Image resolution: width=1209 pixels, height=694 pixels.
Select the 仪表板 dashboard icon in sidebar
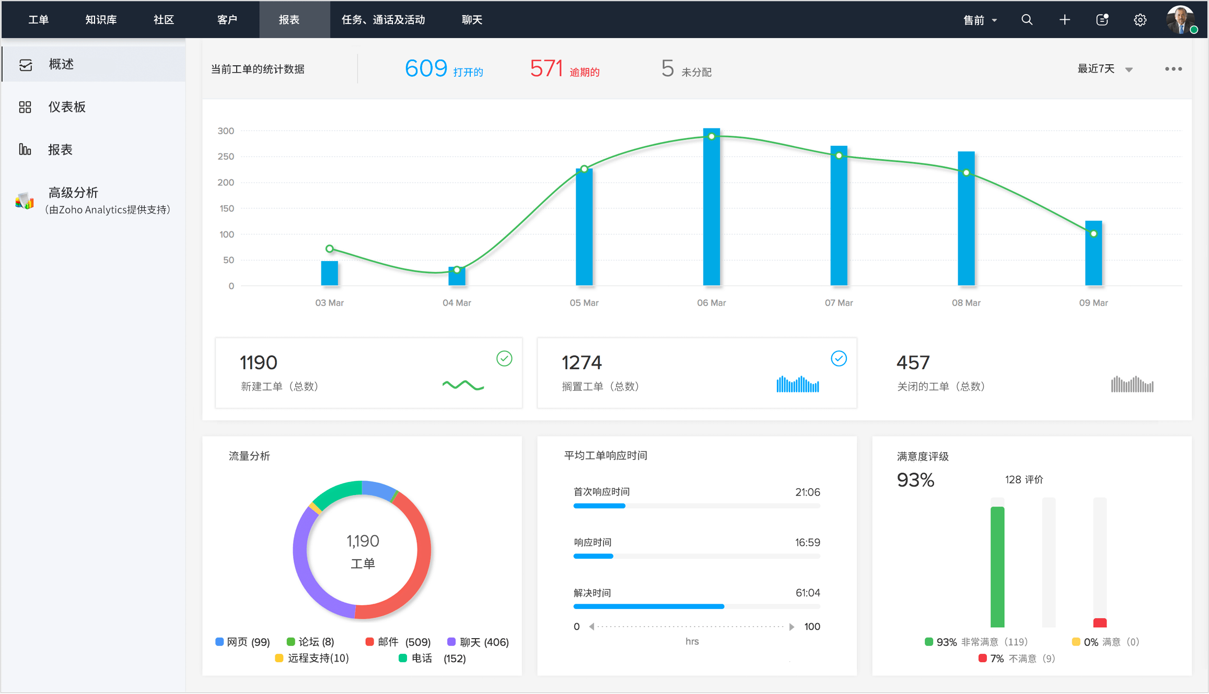[x=25, y=107]
